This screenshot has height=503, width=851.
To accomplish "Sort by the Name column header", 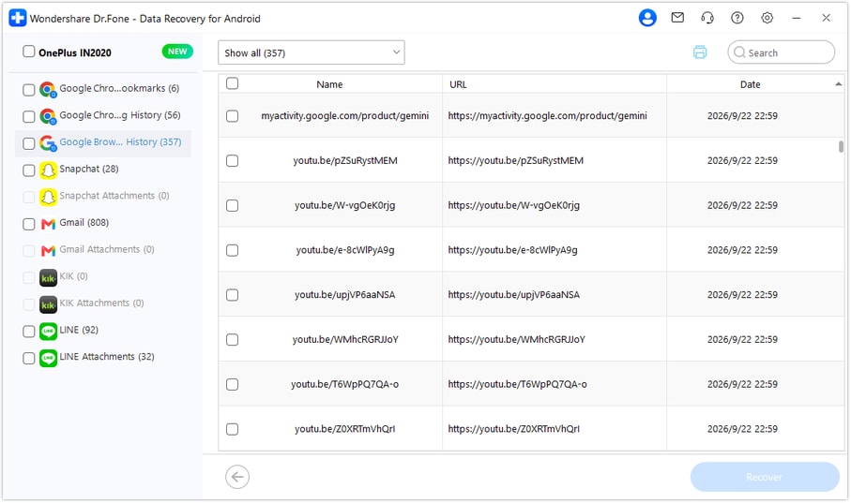I will click(329, 84).
